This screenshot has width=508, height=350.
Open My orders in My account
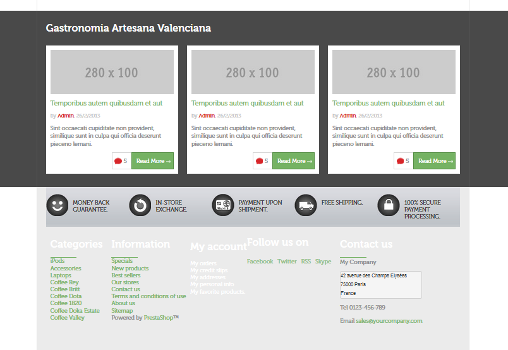pos(203,263)
